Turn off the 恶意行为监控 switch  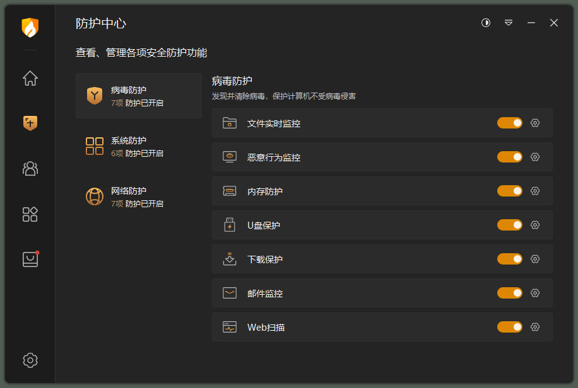510,157
